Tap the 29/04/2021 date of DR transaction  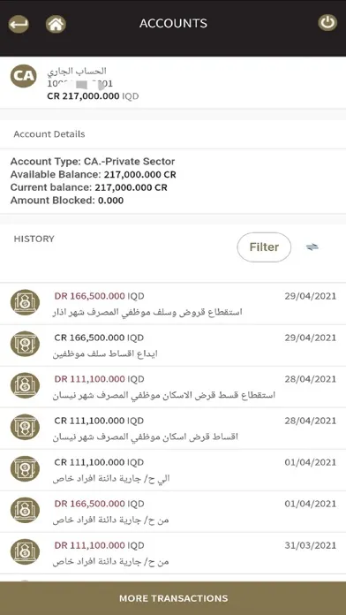click(311, 296)
